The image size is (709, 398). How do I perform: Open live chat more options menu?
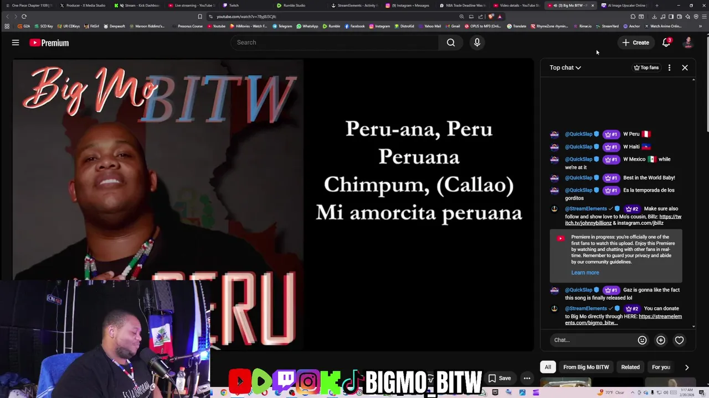click(x=669, y=67)
